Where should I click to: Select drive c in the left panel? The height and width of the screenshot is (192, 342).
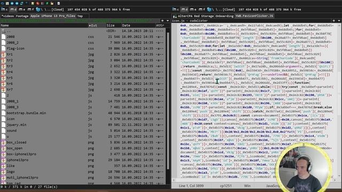pos(5,10)
